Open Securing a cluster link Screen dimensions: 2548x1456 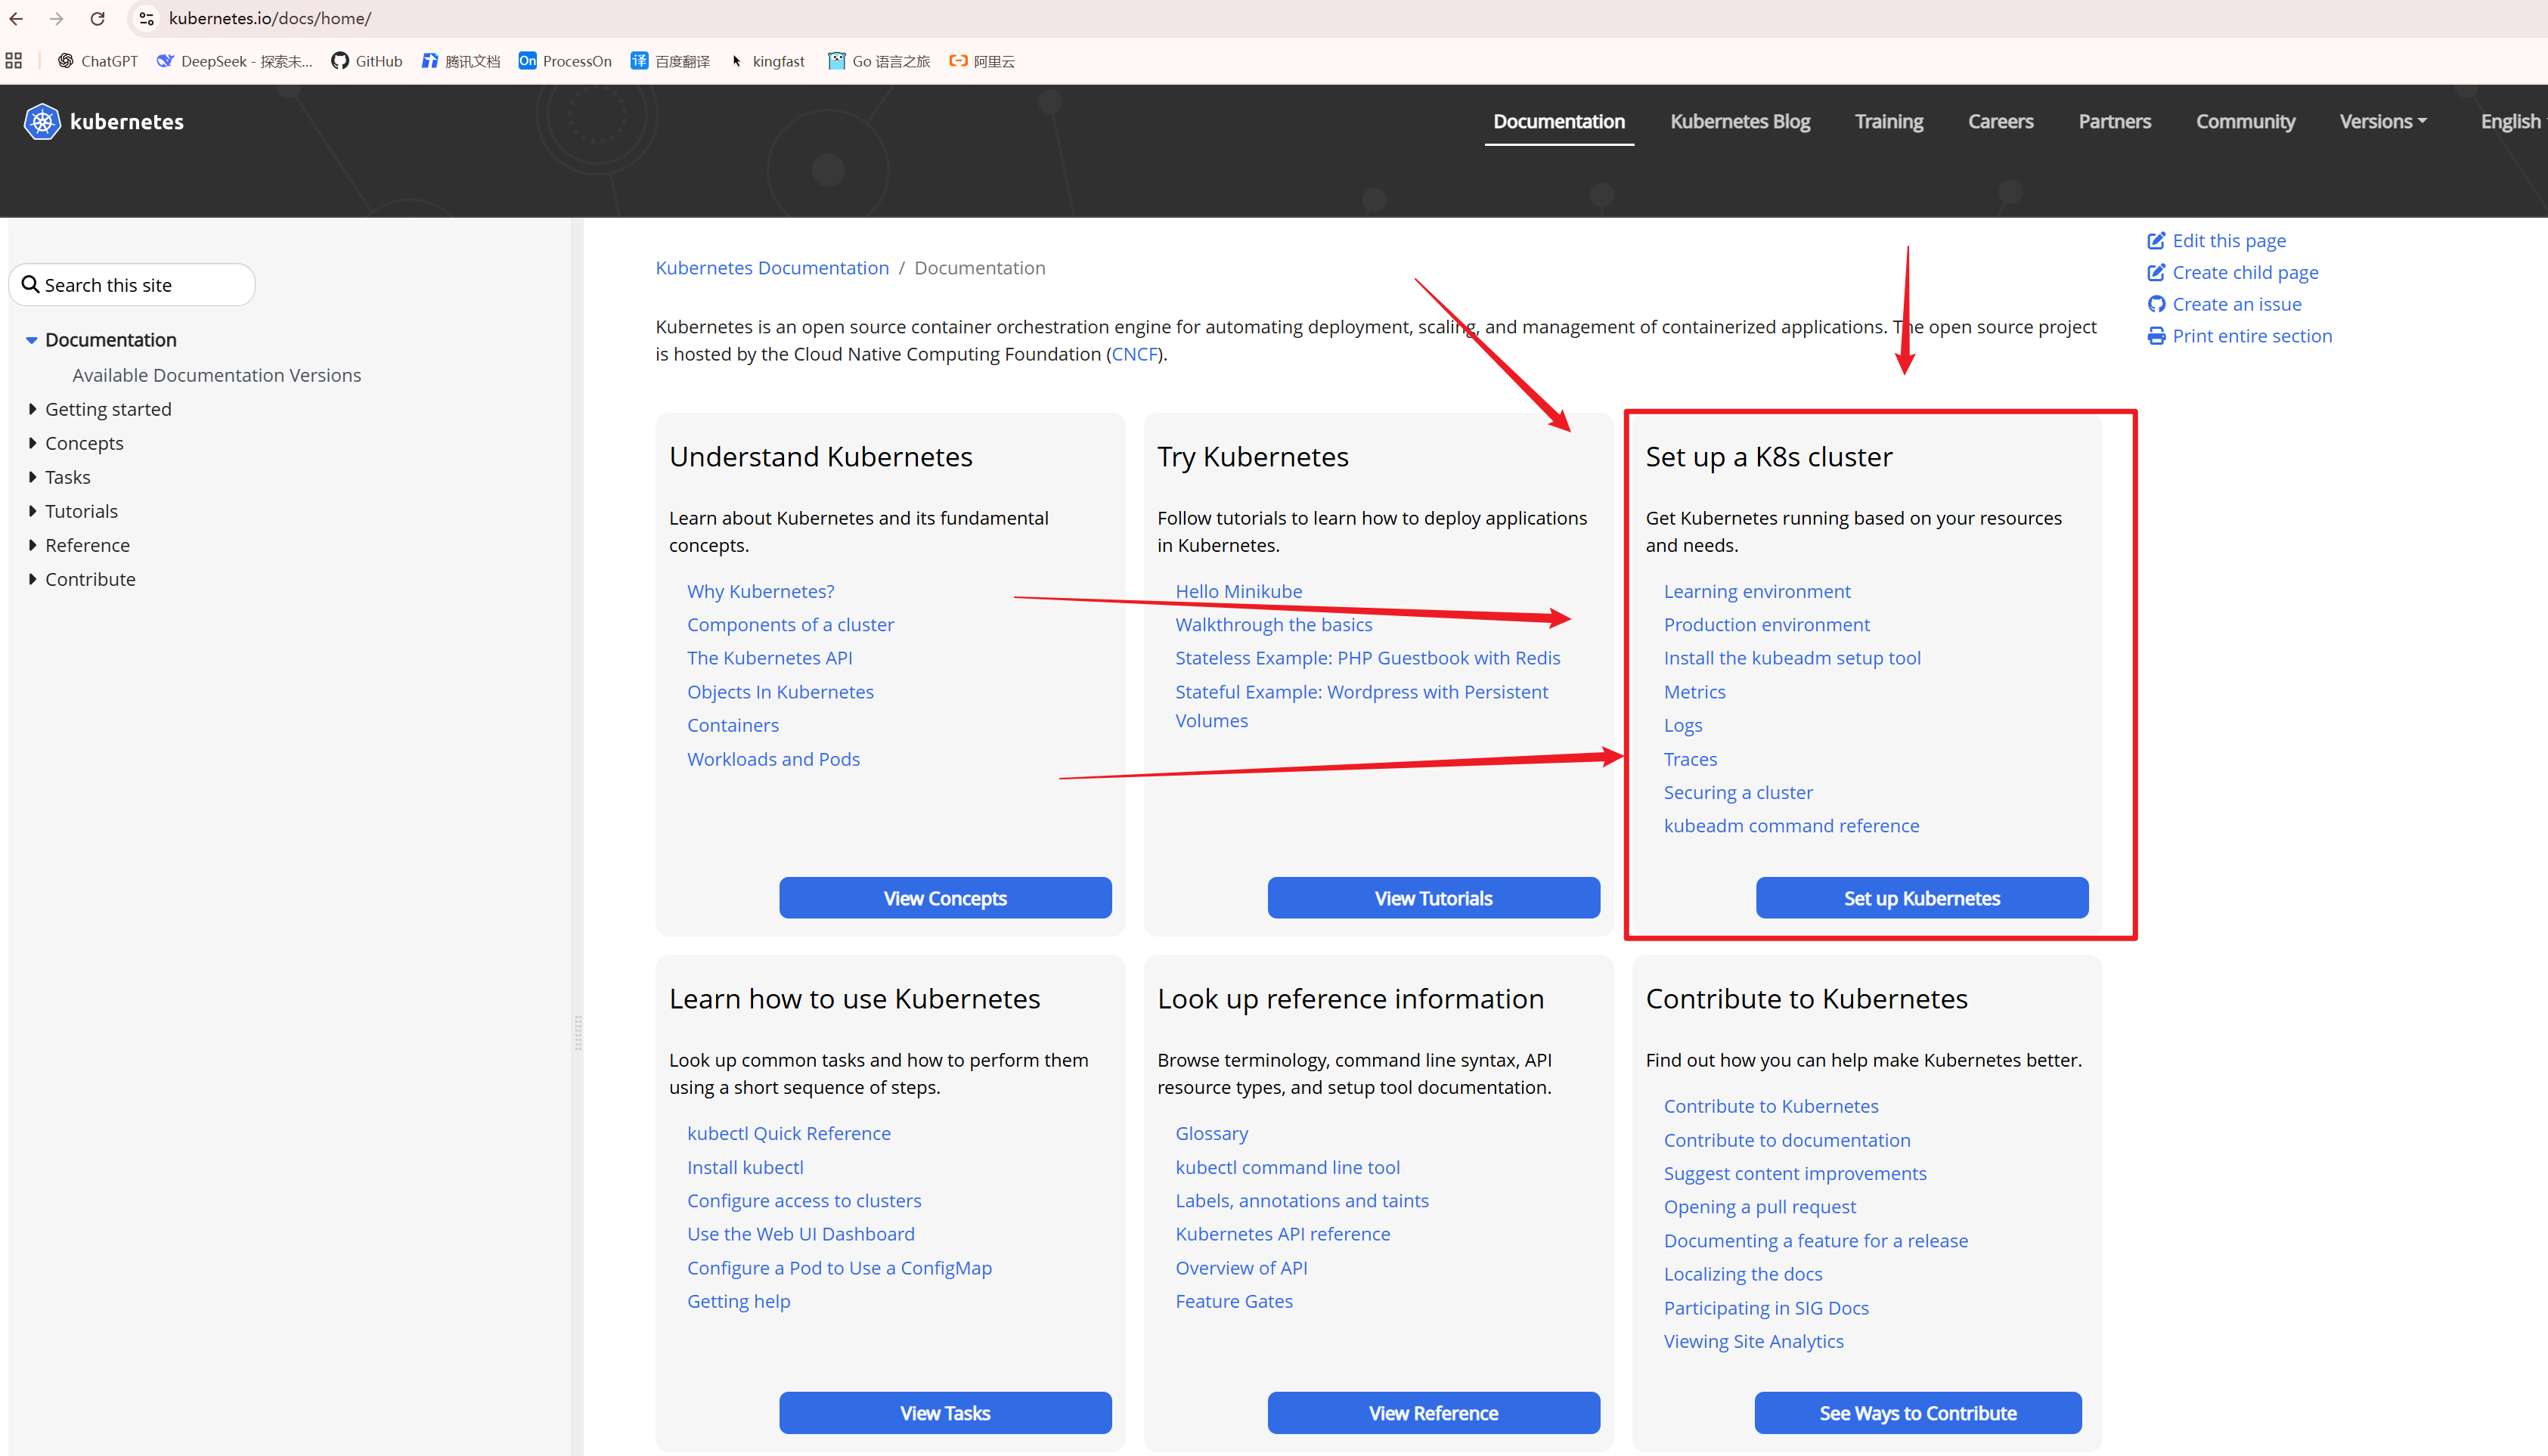pyautogui.click(x=1738, y=792)
